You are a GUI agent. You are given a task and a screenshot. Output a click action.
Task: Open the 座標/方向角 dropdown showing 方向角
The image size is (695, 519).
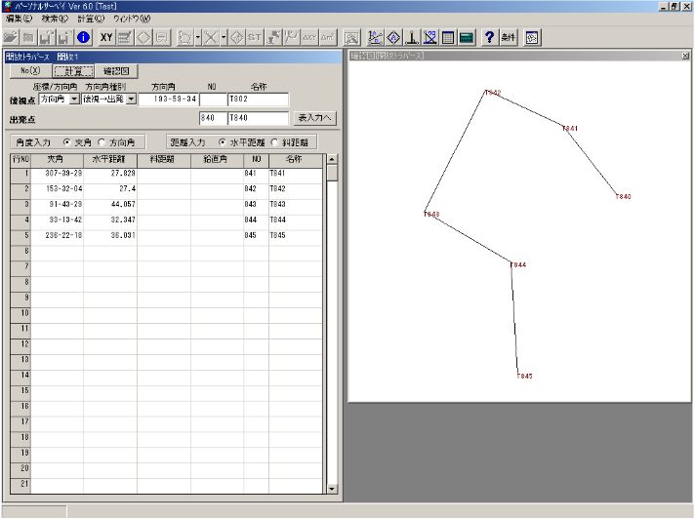pyautogui.click(x=74, y=100)
